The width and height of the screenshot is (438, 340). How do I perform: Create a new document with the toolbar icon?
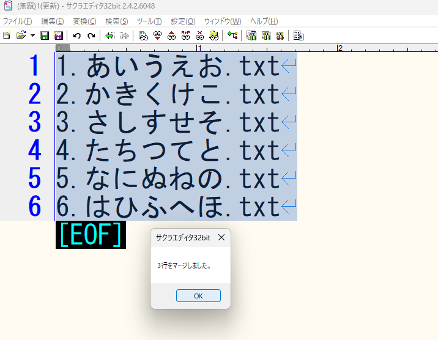click(x=7, y=35)
